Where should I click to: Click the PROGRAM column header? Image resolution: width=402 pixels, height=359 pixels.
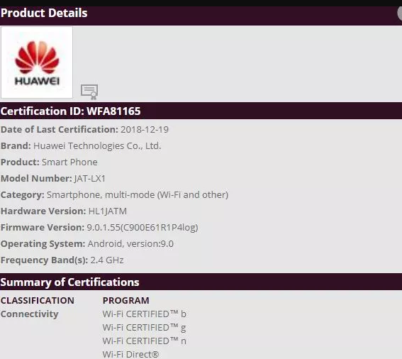(126, 301)
